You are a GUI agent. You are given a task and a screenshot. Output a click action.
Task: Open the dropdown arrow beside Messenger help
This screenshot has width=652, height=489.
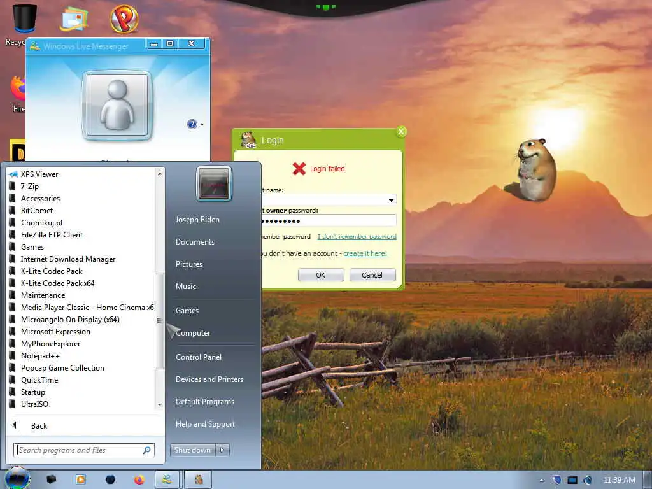(x=202, y=124)
